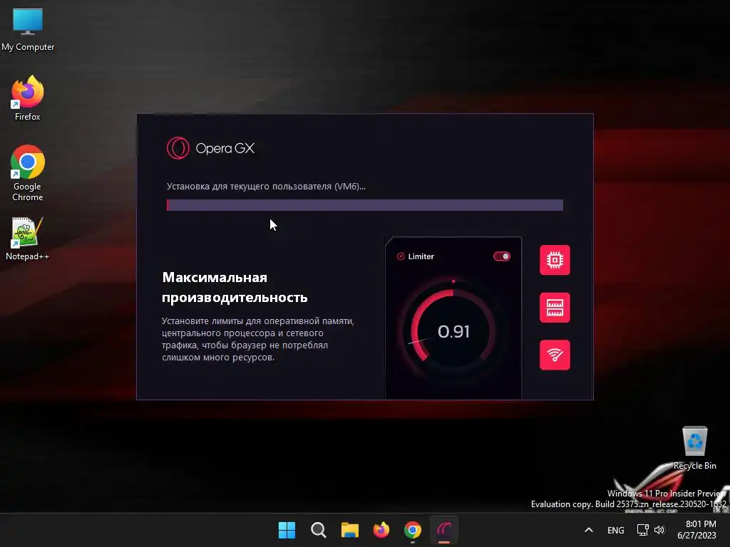The image size is (730, 547).
Task: Click the CPU limiter chip icon
Action: point(555,260)
